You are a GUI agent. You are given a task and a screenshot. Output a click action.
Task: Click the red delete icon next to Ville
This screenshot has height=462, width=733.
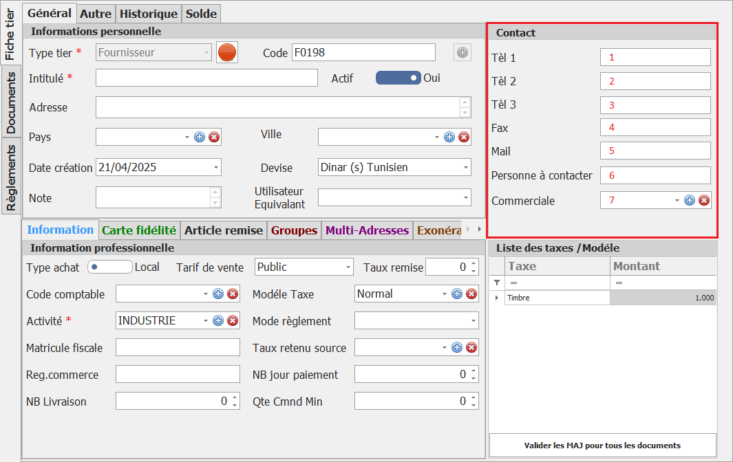[464, 137]
